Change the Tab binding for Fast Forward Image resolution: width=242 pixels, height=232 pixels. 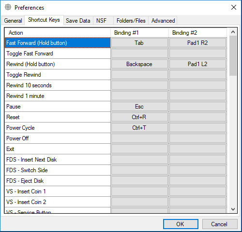coord(139,43)
